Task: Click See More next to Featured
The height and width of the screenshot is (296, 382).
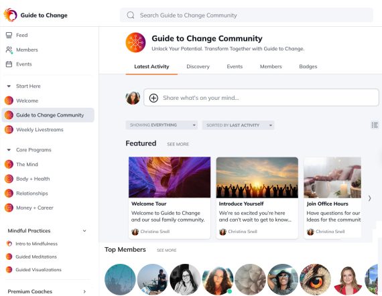Action: [178, 144]
